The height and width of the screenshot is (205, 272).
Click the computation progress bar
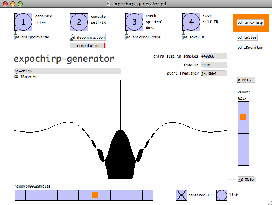[88, 45]
